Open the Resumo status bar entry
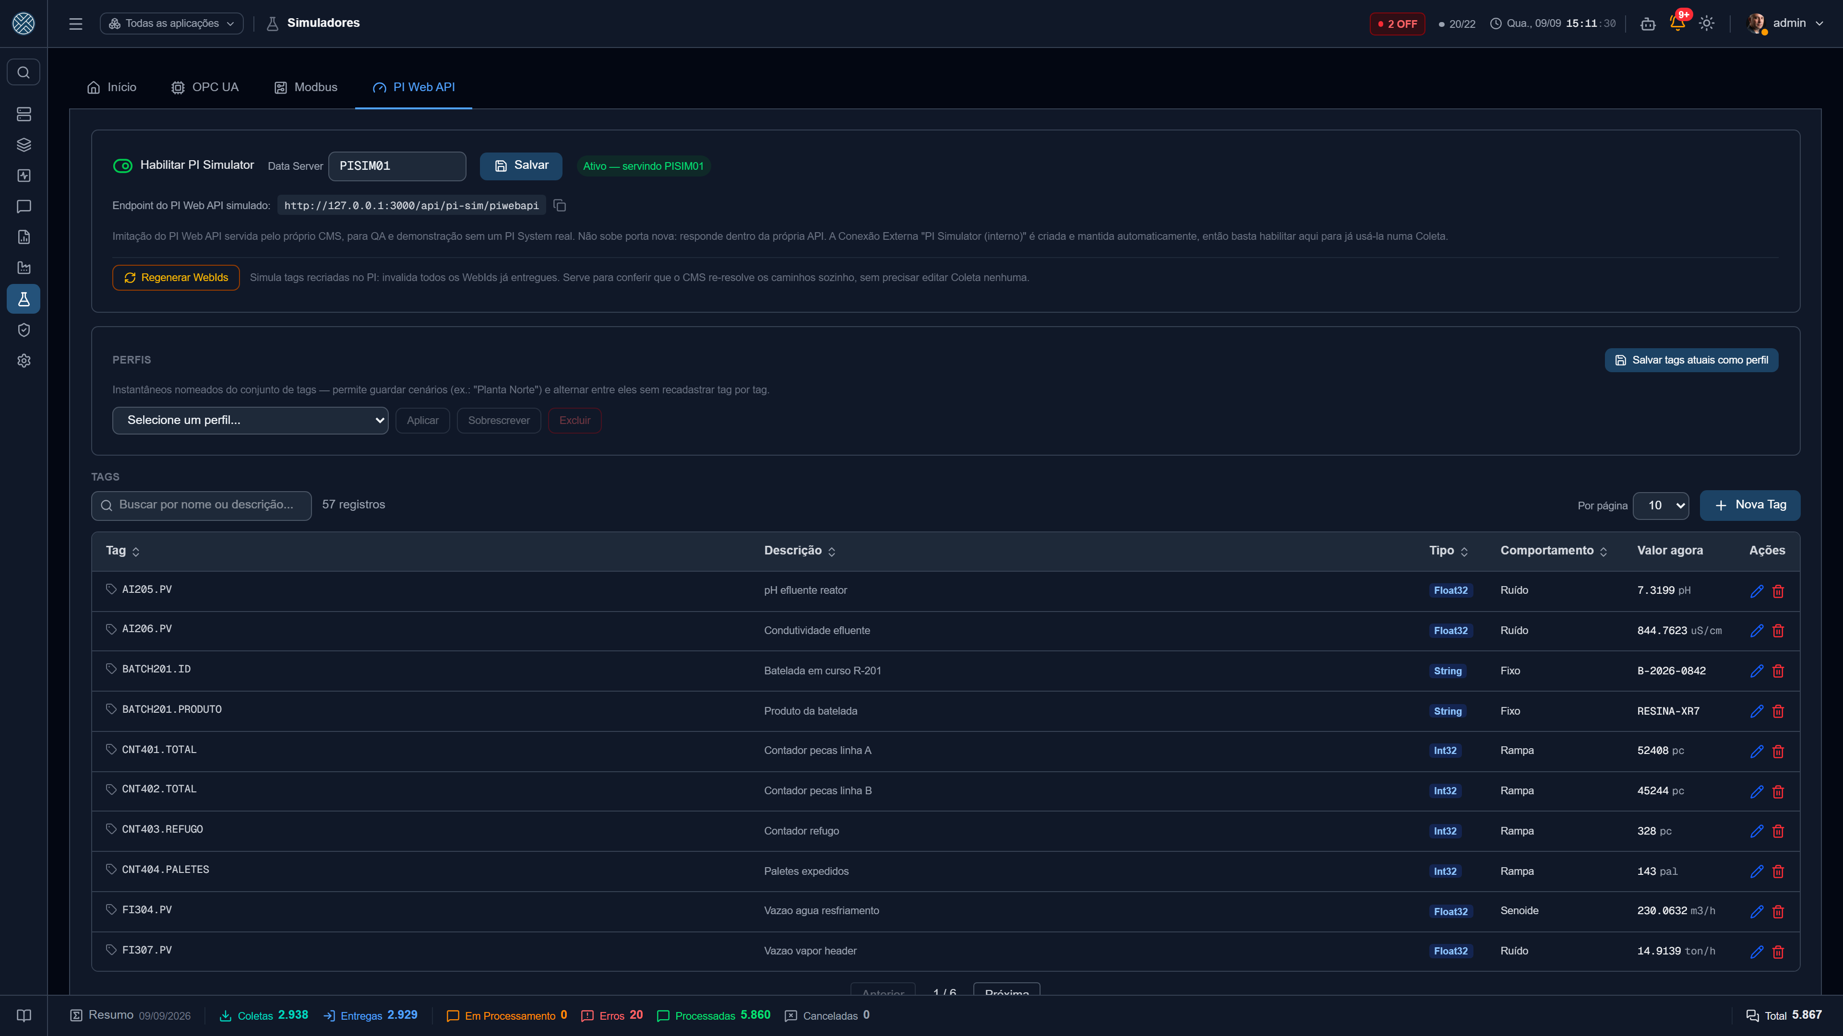The width and height of the screenshot is (1843, 1036). coord(130,1016)
